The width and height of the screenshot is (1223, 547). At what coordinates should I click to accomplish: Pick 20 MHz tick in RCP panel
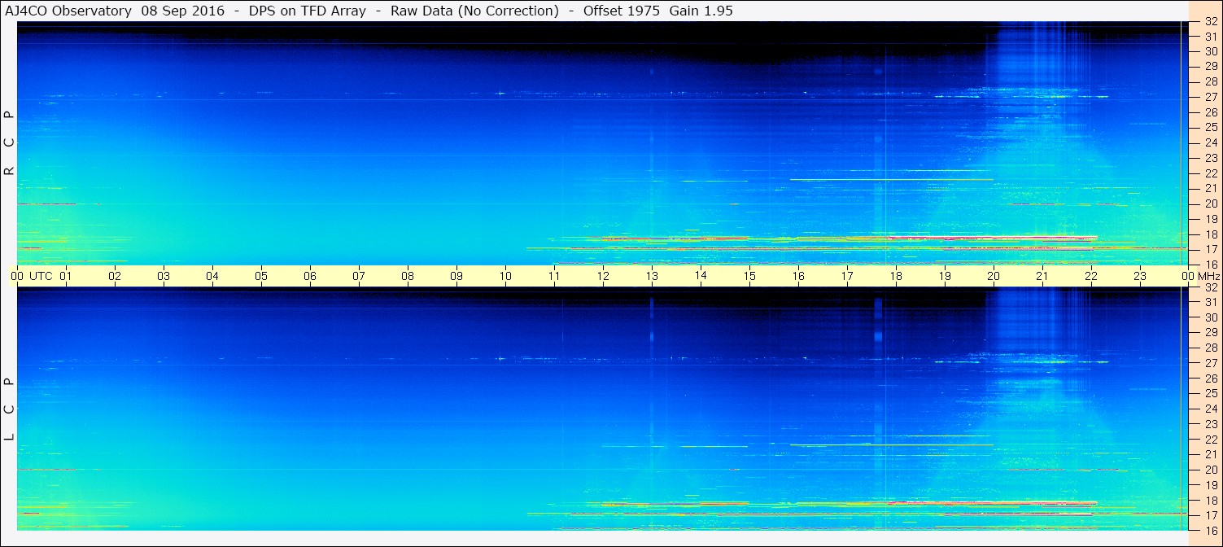coord(1210,203)
